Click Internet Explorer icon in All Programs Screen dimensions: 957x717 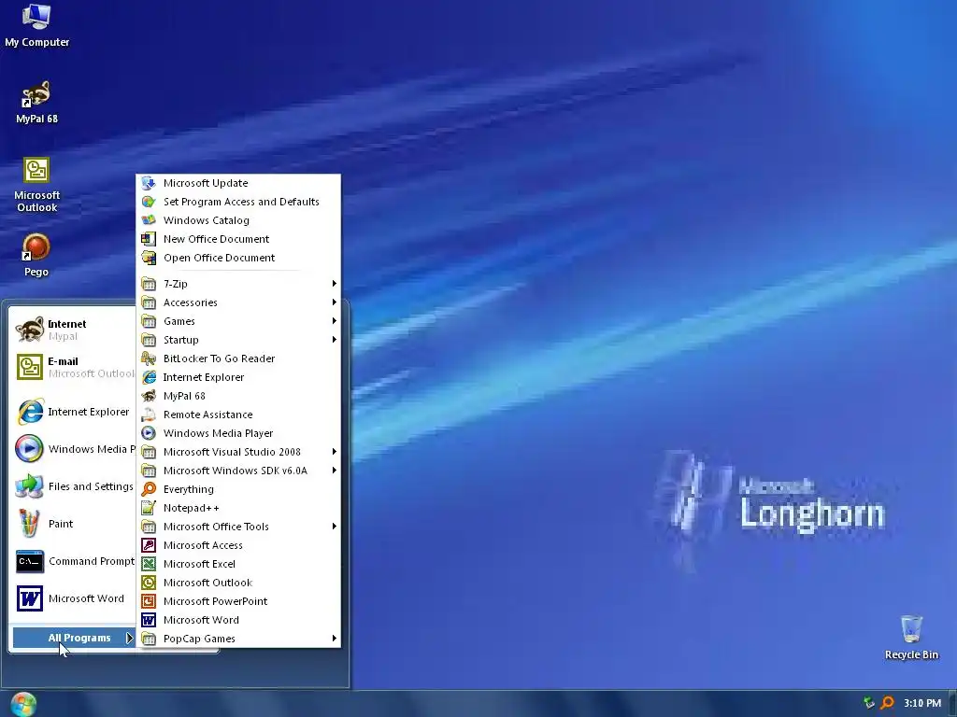point(149,377)
